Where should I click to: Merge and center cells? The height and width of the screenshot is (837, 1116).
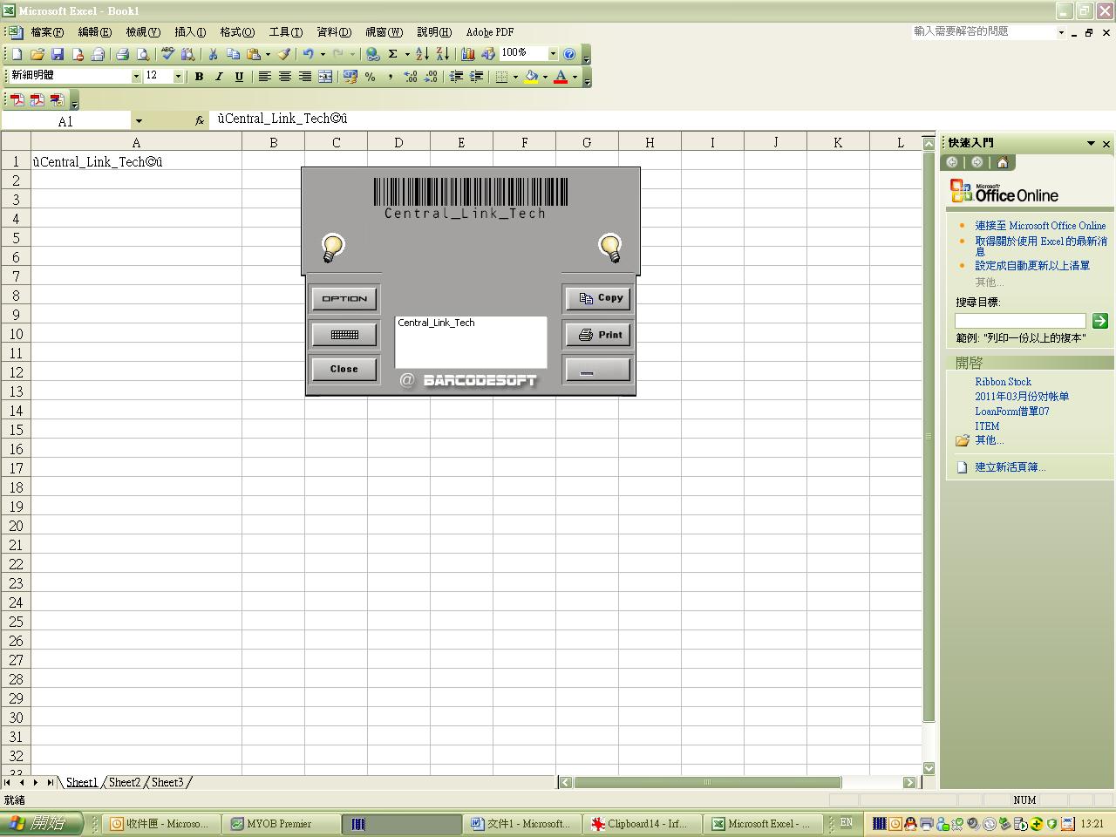325,77
